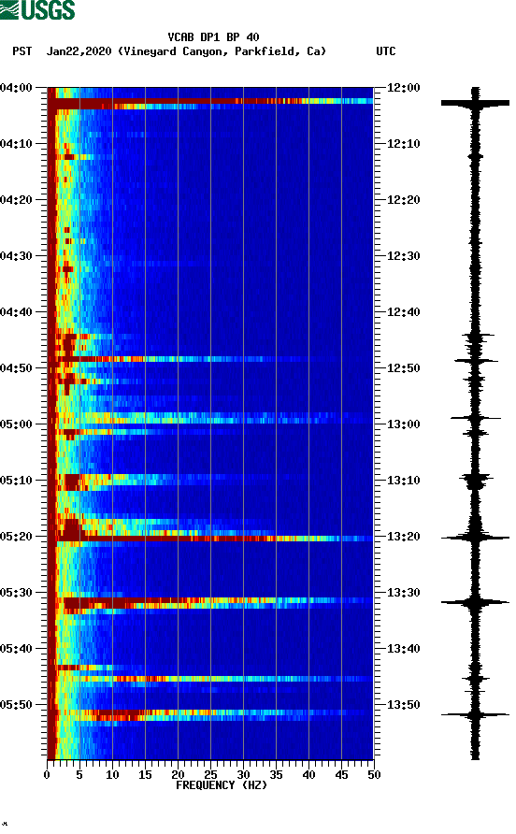Click the 13:20 UTC time label
The width and height of the screenshot is (516, 834).
403,537
